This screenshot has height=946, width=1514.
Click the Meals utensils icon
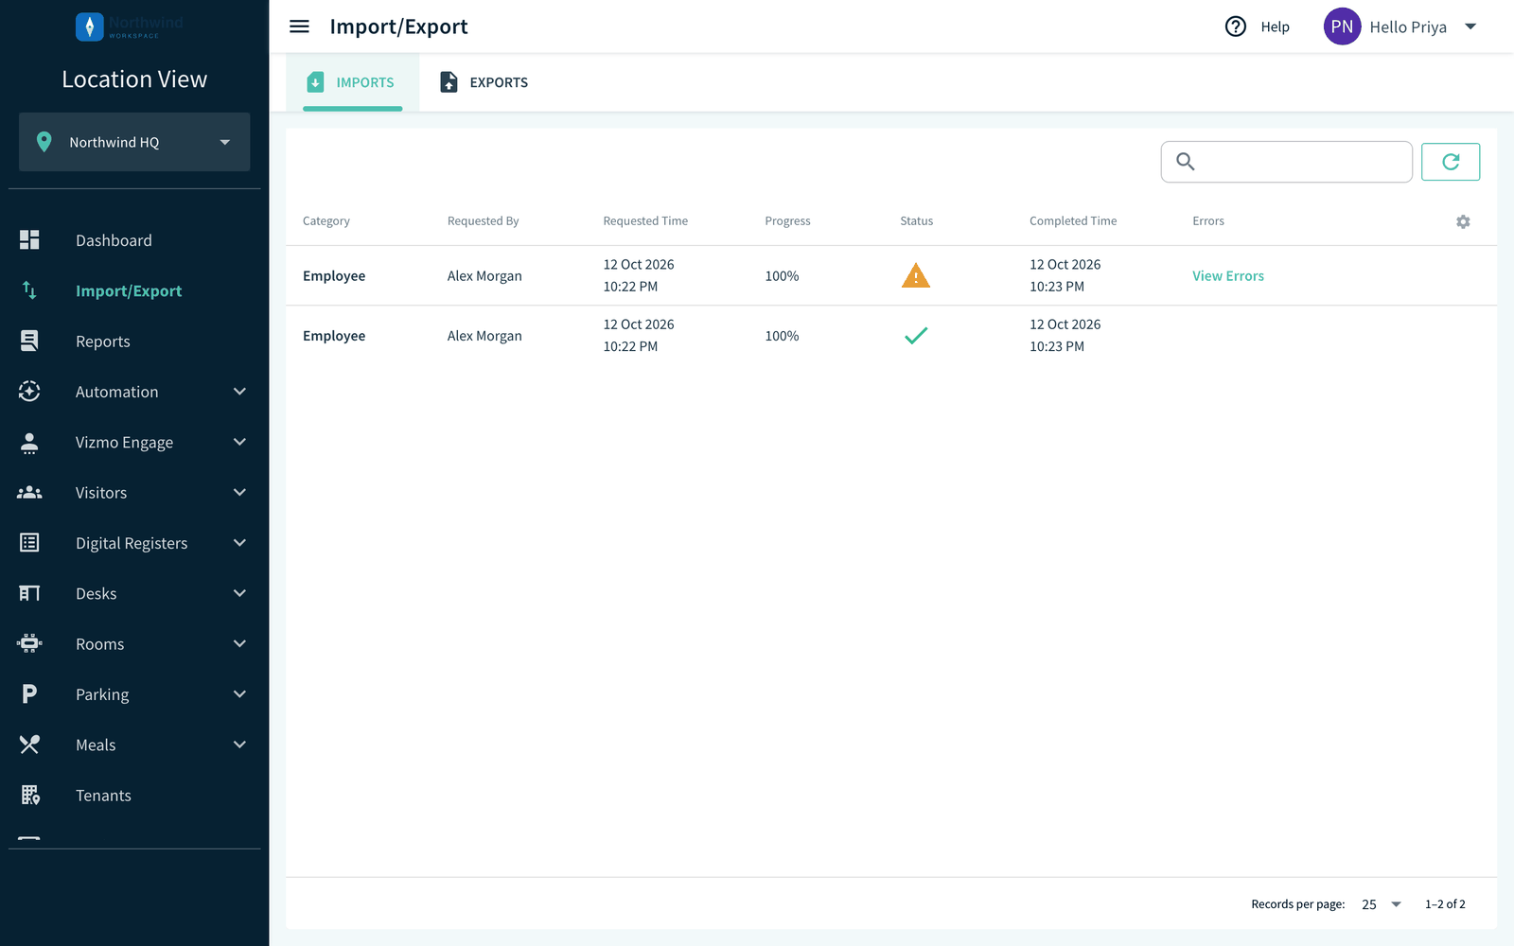[29, 745]
